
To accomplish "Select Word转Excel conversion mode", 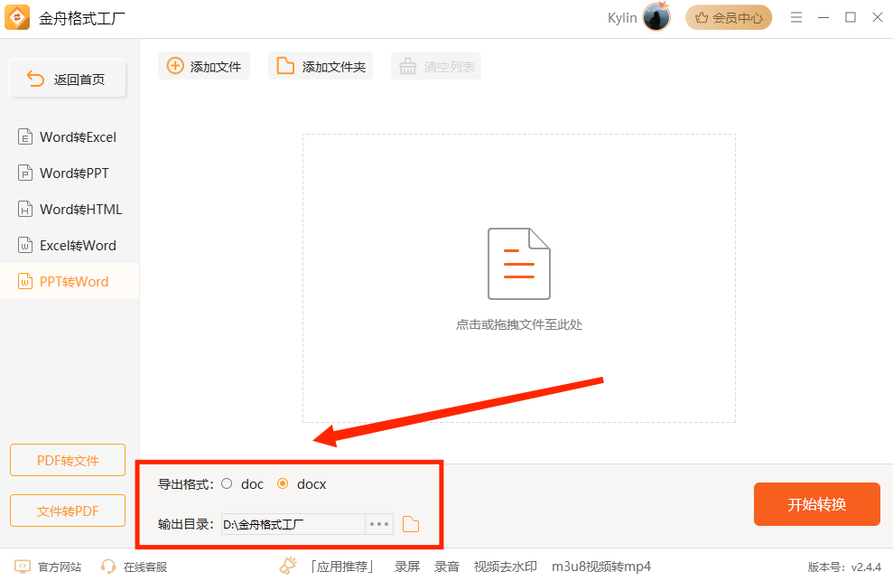I will [x=70, y=137].
